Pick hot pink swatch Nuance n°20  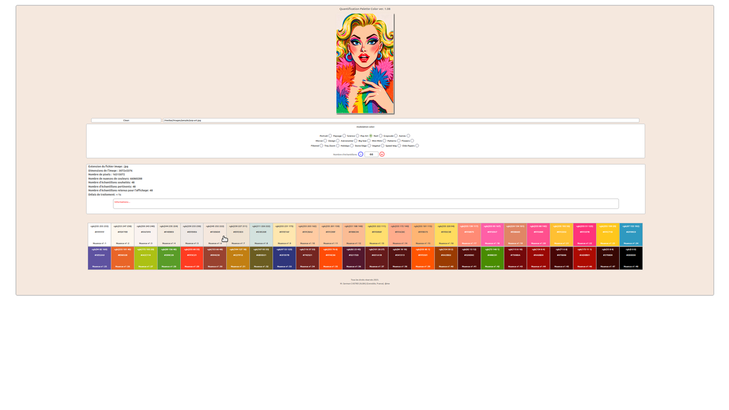pos(539,235)
